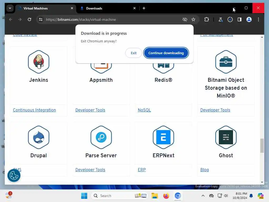Open the Parse Server stack title

(x=101, y=155)
